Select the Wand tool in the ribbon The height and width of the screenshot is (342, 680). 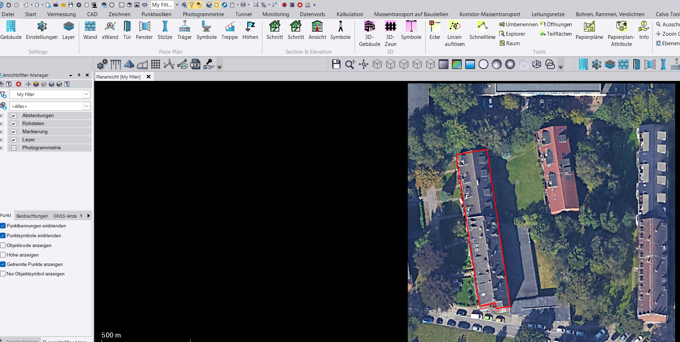(x=90, y=30)
